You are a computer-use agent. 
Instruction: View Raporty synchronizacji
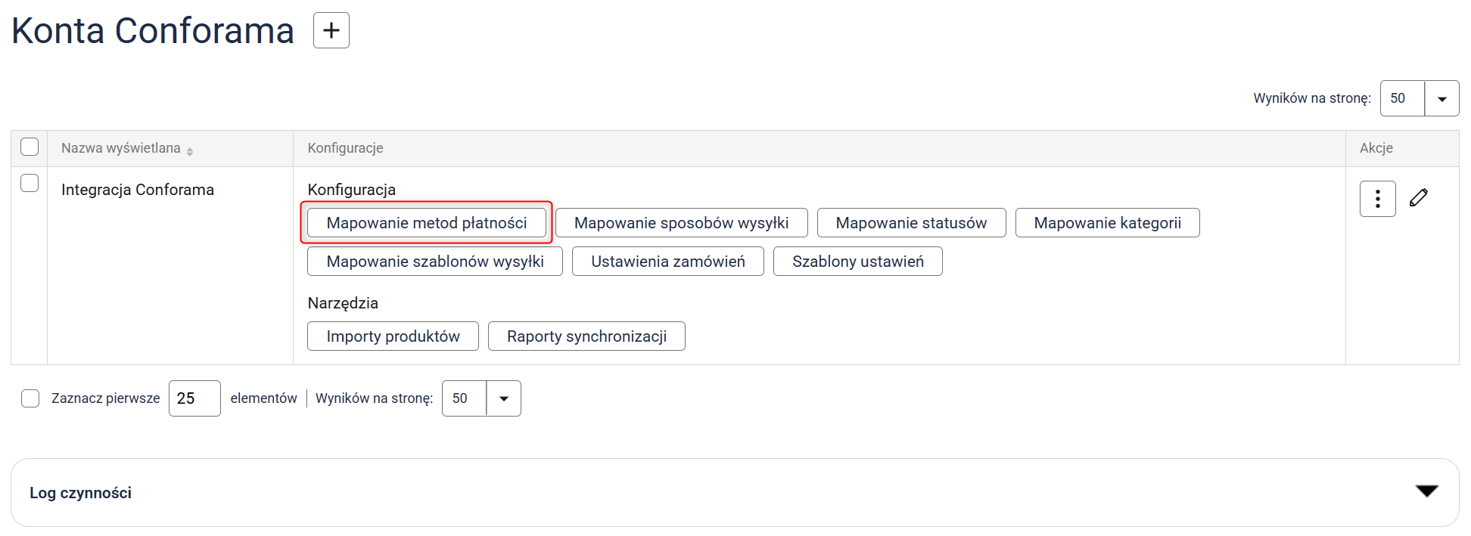point(586,336)
